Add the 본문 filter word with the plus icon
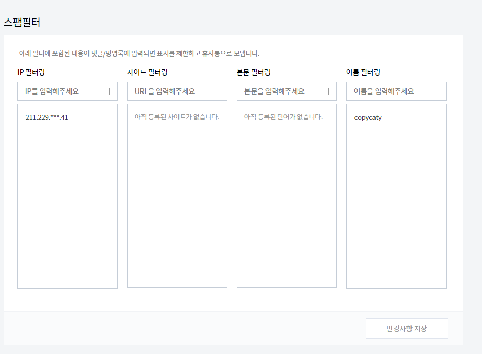The width and height of the screenshot is (482, 354). pyautogui.click(x=328, y=91)
